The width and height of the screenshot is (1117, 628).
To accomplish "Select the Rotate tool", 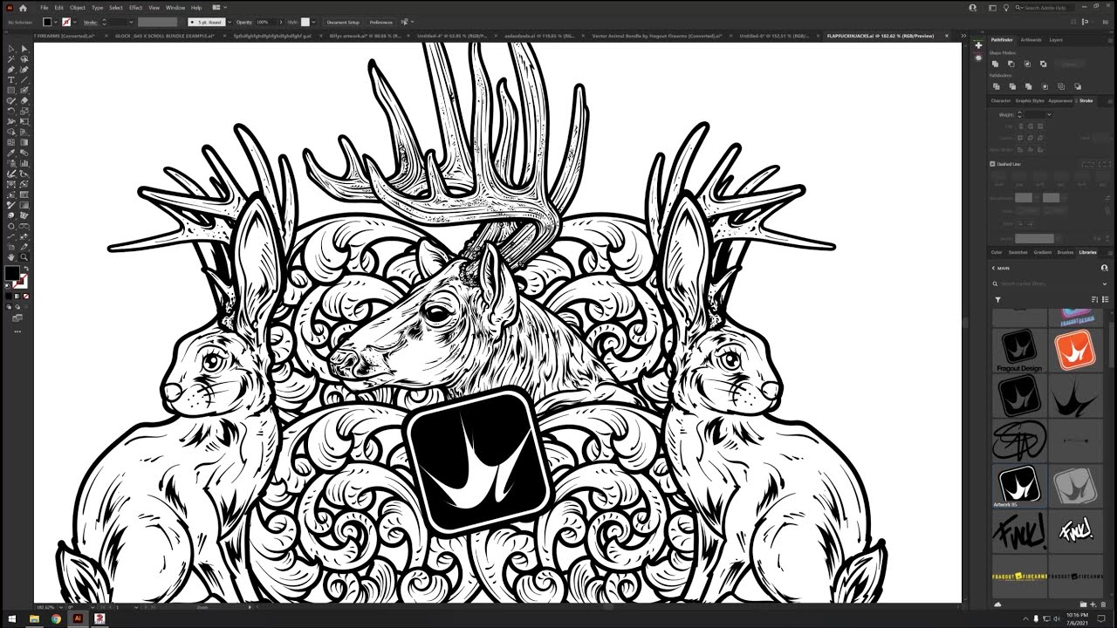I will tap(10, 112).
